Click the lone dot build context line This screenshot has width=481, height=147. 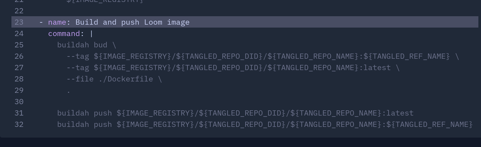[x=69, y=91]
